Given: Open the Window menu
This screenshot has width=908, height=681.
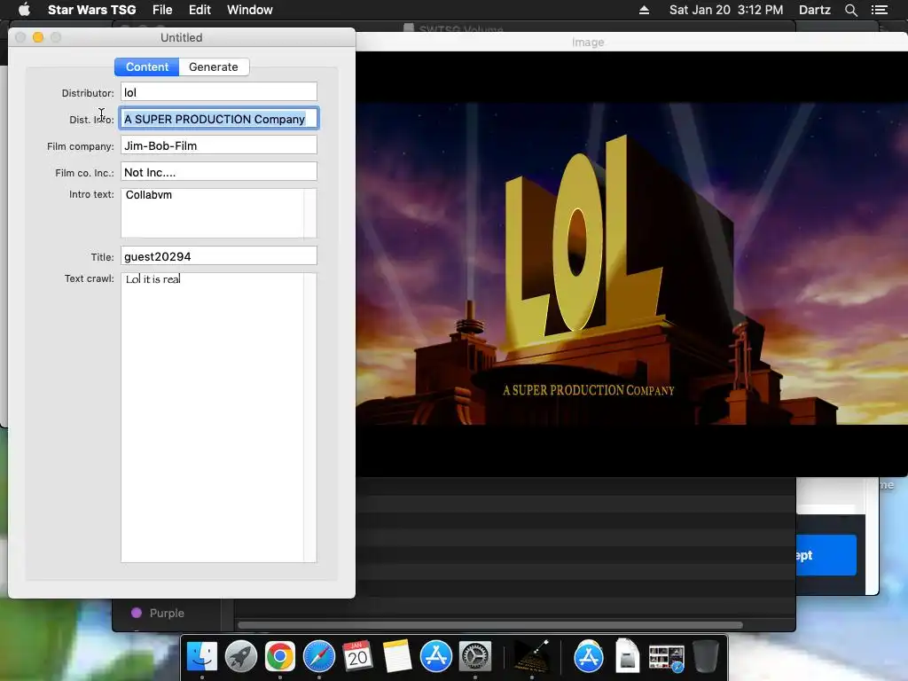Looking at the screenshot, I should coord(249,10).
